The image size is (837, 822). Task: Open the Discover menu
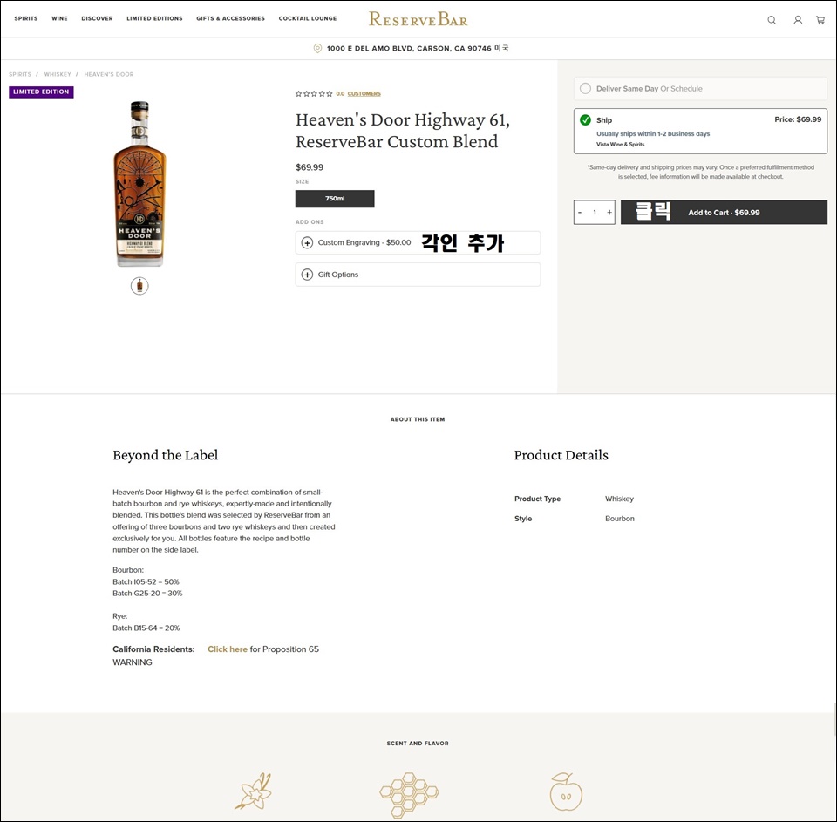(x=97, y=18)
